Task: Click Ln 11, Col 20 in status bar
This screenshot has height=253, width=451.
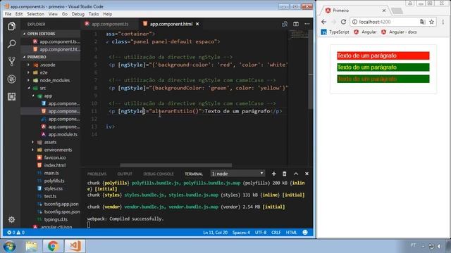Action: click(215, 233)
